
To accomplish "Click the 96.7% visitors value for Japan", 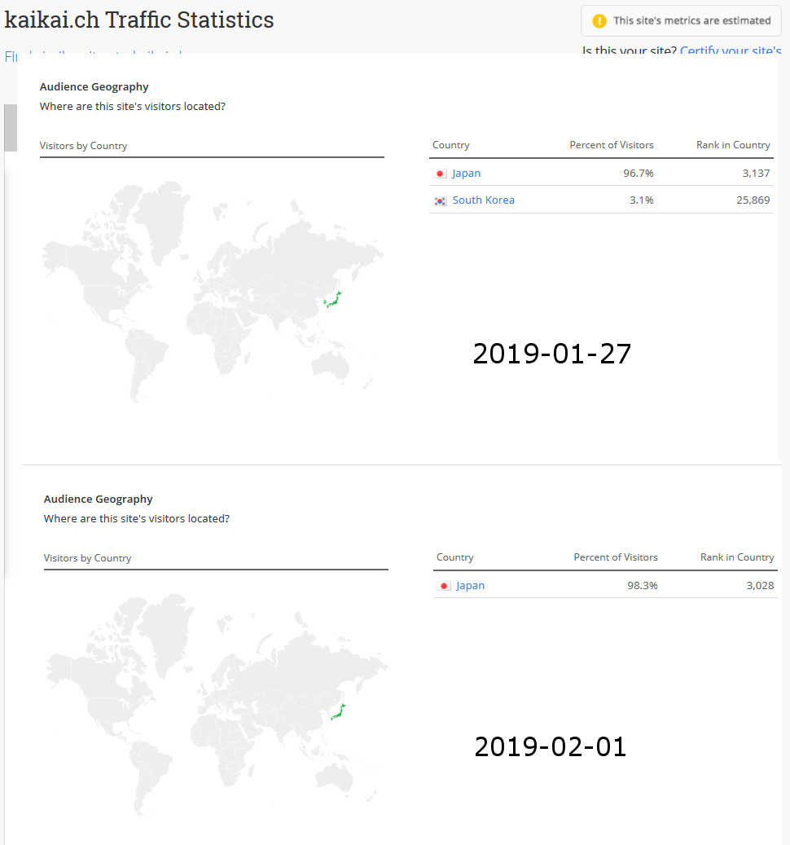I will pyautogui.click(x=638, y=174).
